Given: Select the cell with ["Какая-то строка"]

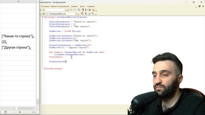Looking at the screenshot, I should point(18,36).
